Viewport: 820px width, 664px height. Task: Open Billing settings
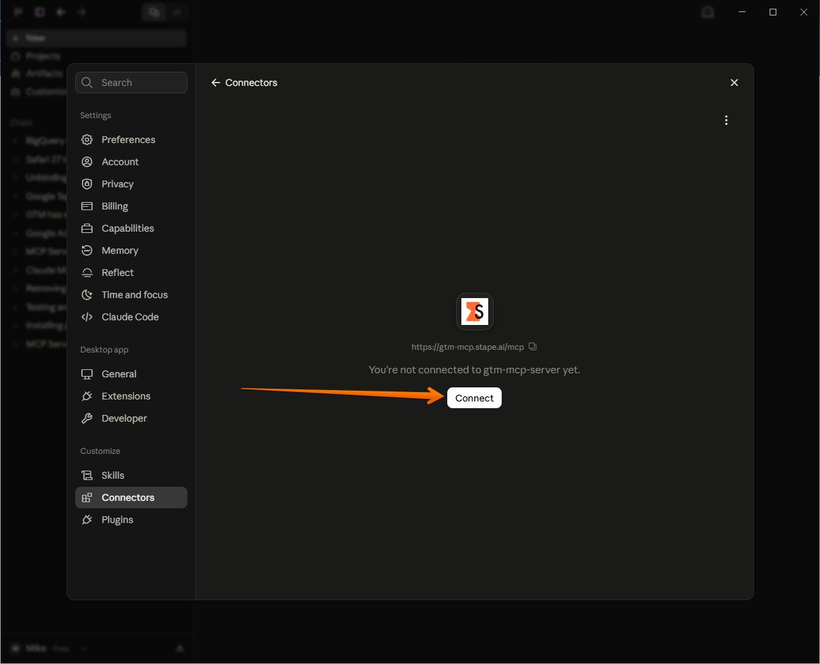point(131,206)
